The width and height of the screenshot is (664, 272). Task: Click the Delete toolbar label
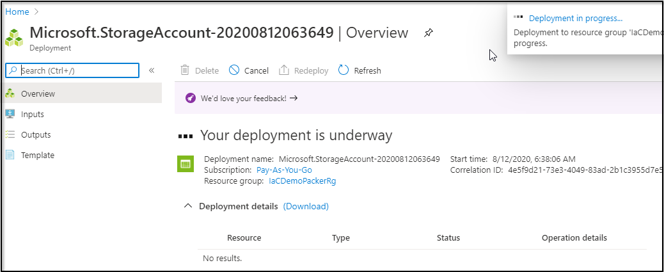pyautogui.click(x=207, y=71)
